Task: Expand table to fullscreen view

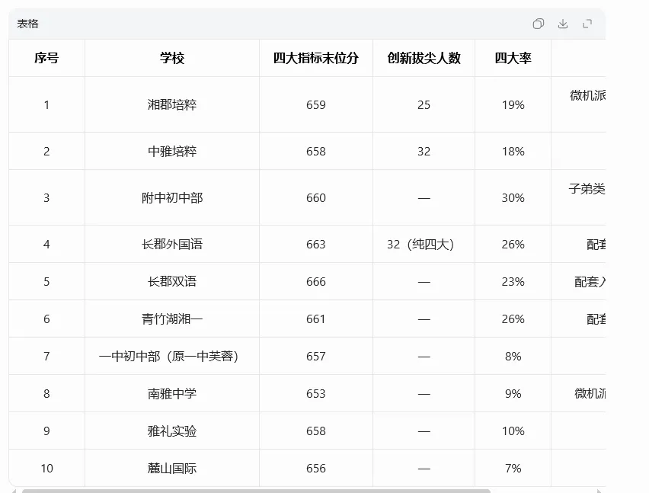Action: 587,24
